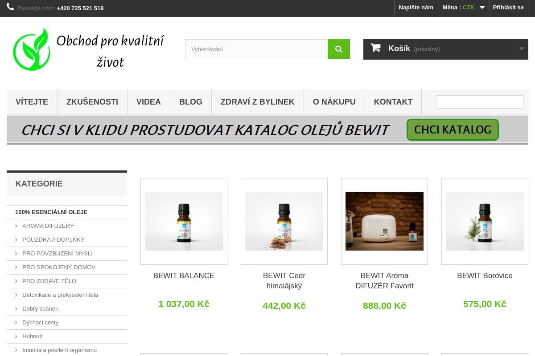Open BEWIT Borovice product image
The image size is (535, 356).
485,221
